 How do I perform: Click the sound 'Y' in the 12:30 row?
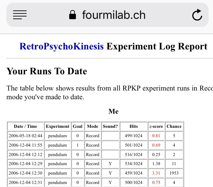pos(110,173)
